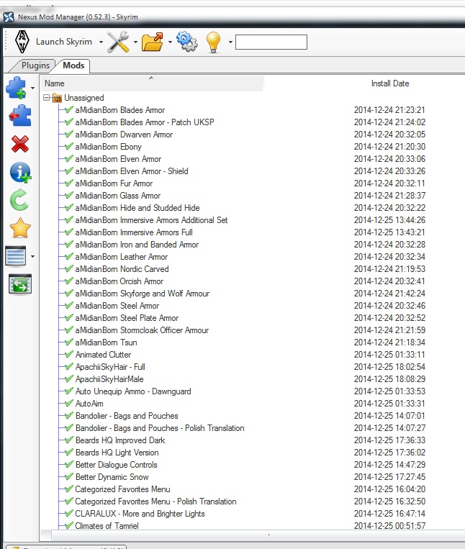Click the lightbulb help icon

(x=213, y=42)
